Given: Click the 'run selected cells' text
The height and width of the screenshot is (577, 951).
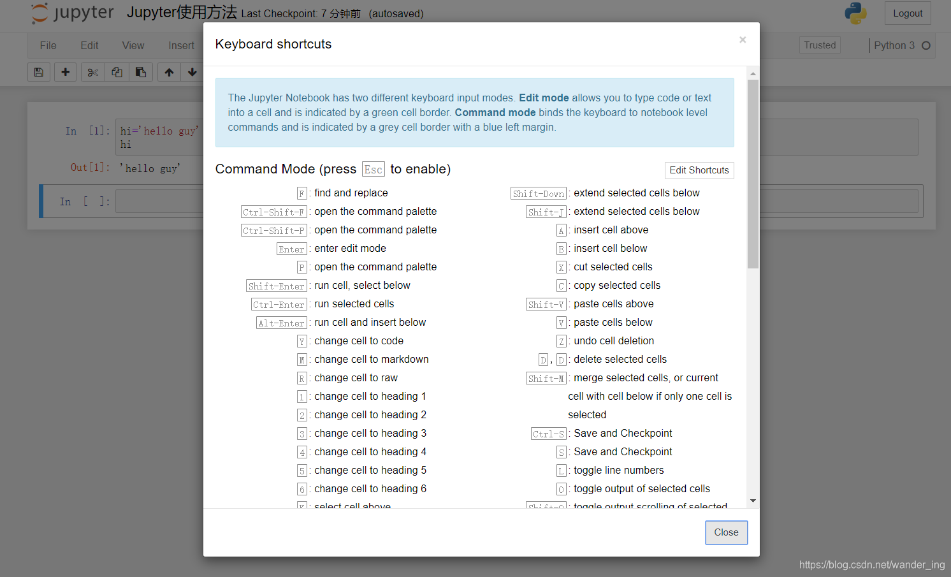Looking at the screenshot, I should click(354, 303).
